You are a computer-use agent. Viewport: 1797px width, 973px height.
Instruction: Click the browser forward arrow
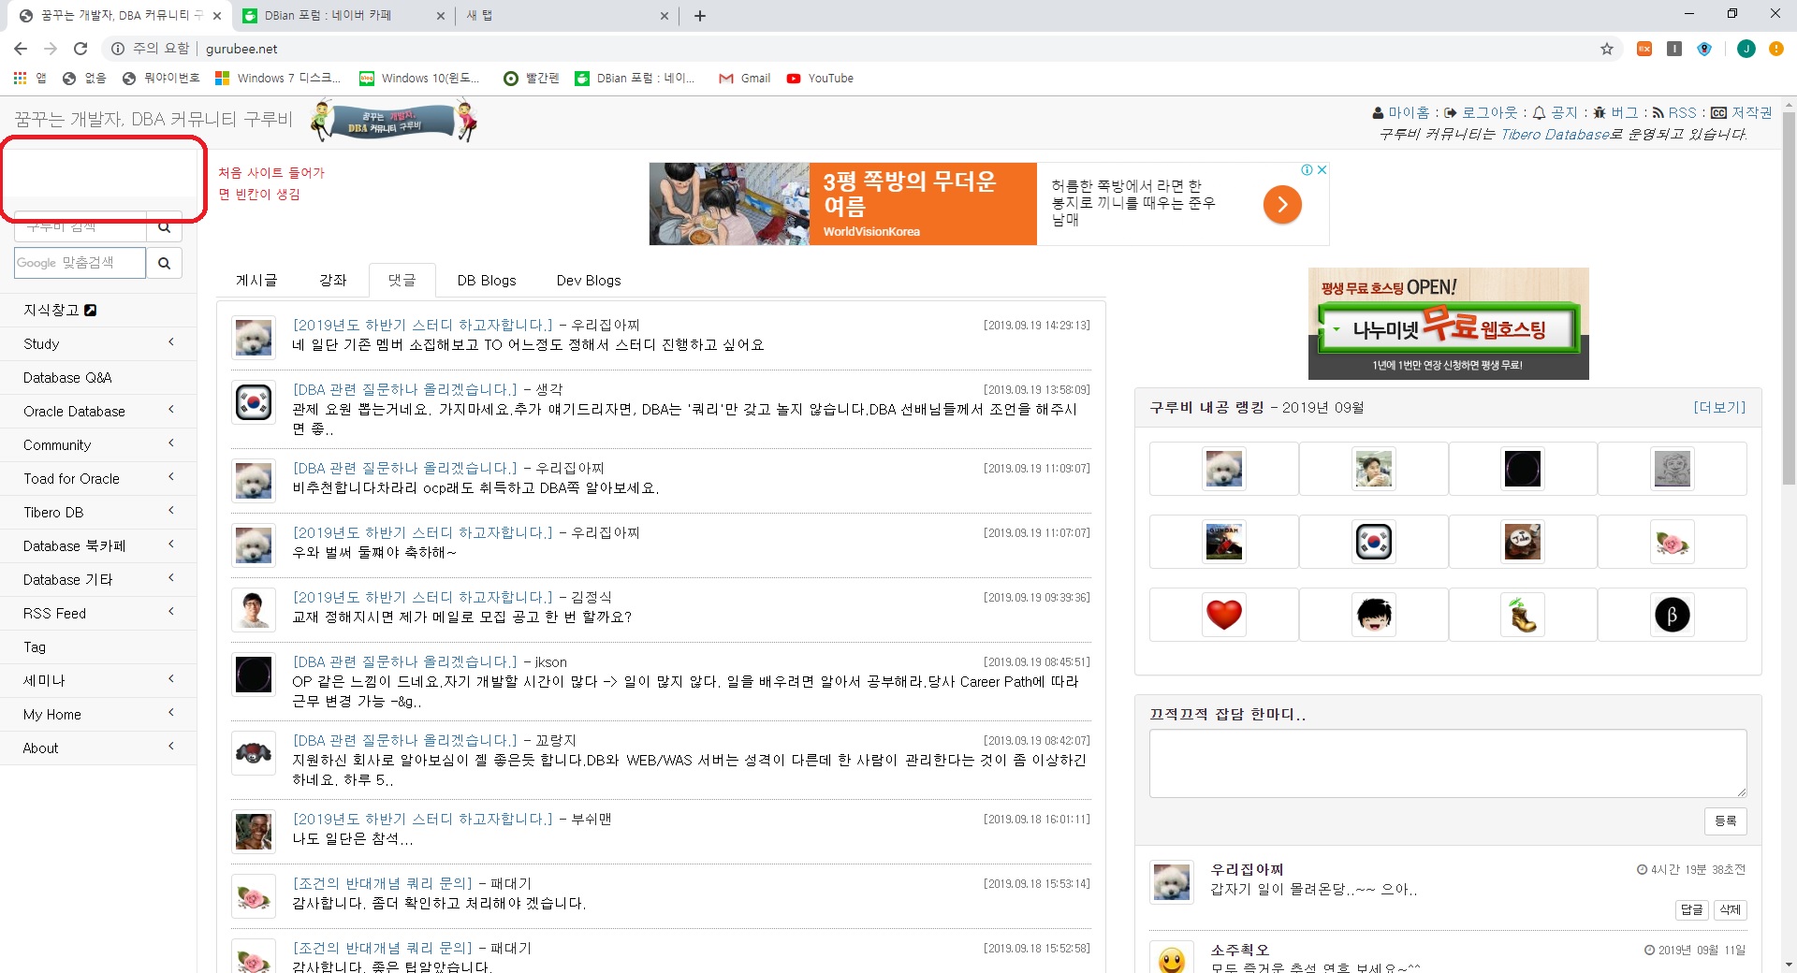(51, 49)
